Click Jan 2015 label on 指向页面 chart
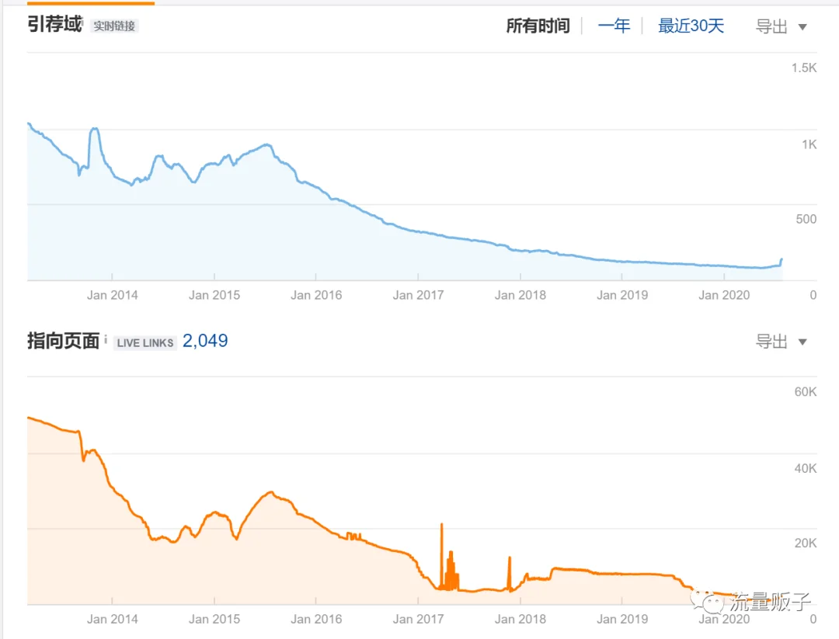The image size is (839, 639). (214, 620)
